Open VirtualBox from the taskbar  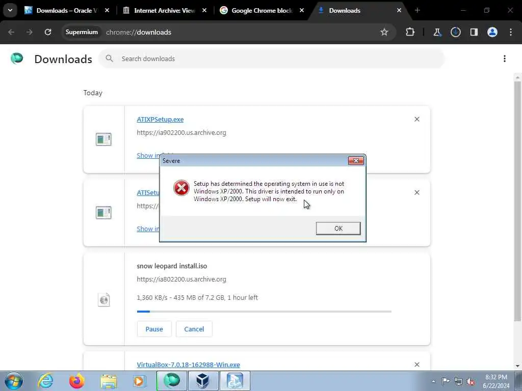pos(203,381)
